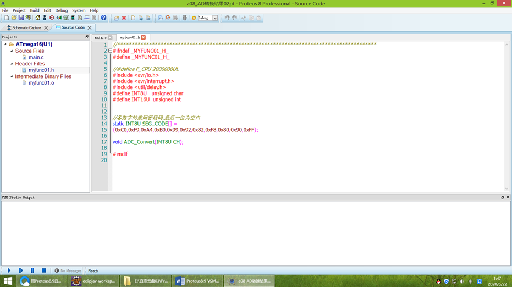Open the Debug menu
Viewport: 512px width, 288px height.
coord(62,10)
